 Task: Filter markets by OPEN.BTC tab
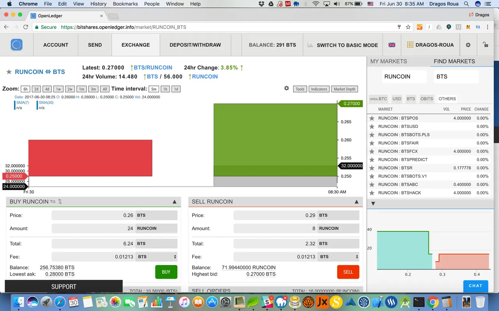tap(378, 99)
